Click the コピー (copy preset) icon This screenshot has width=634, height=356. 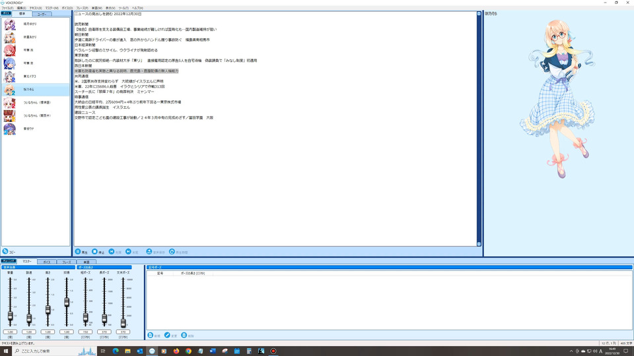(x=5, y=251)
